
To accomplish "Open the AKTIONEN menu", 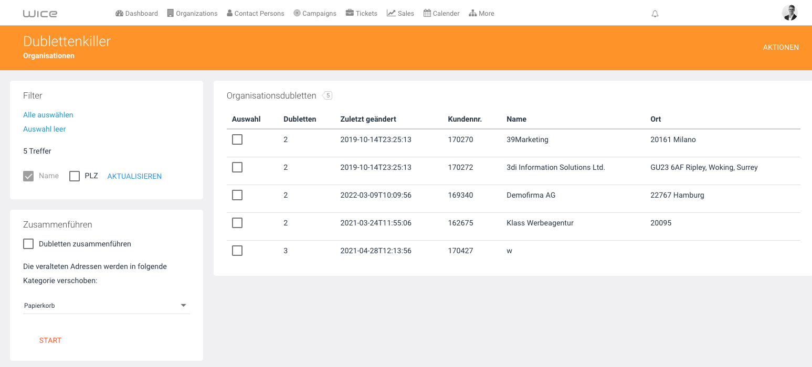I will click(781, 47).
